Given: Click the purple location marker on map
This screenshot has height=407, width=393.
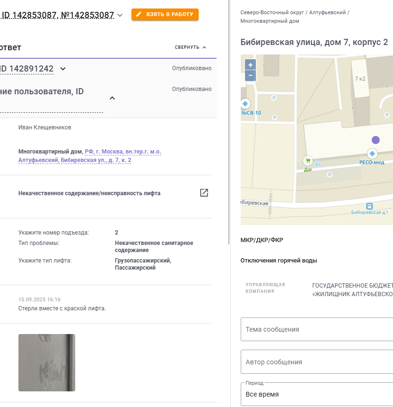Looking at the screenshot, I should click(376, 140).
